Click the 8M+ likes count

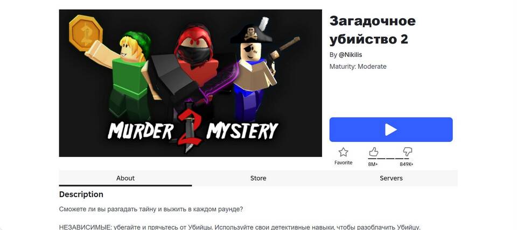tap(373, 164)
